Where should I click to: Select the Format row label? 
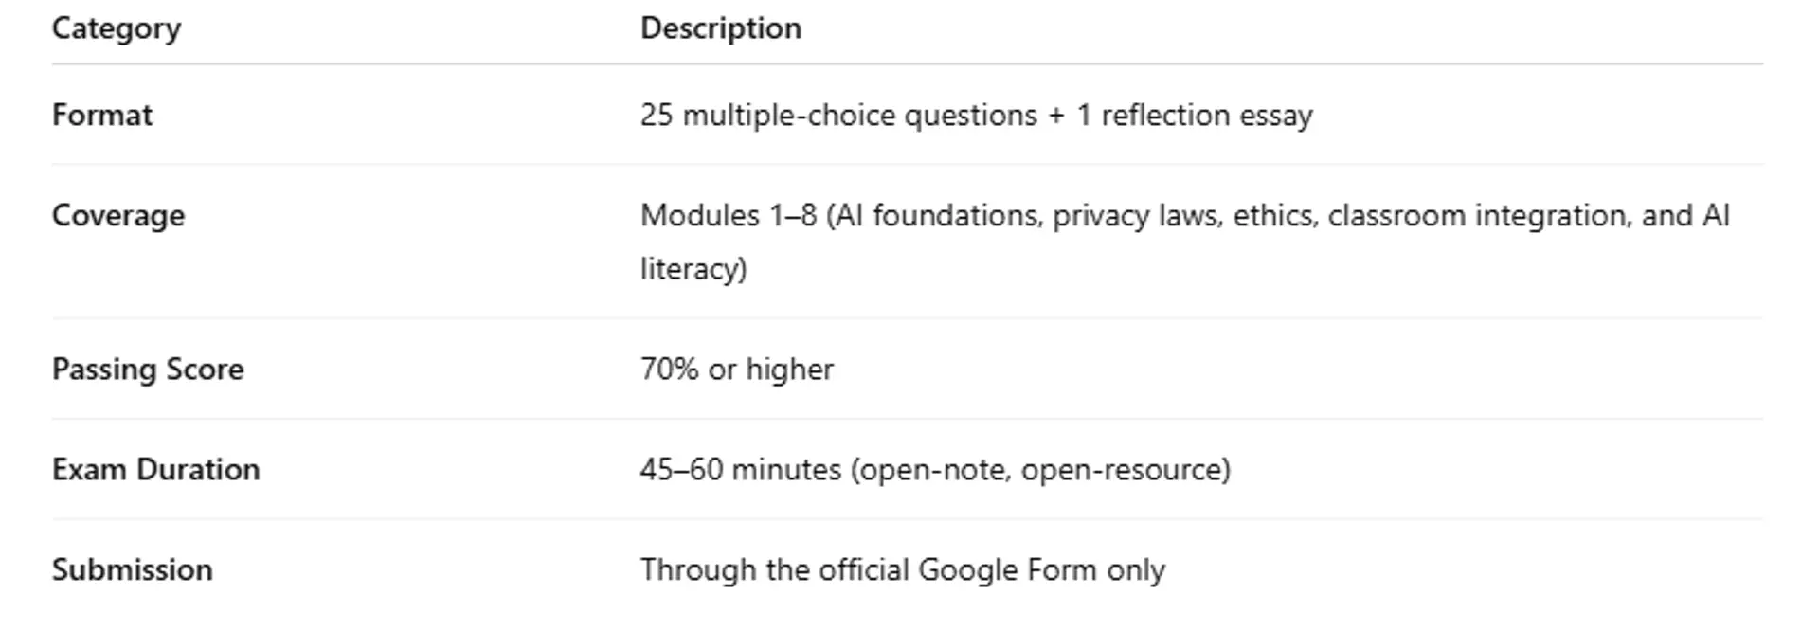(x=101, y=115)
